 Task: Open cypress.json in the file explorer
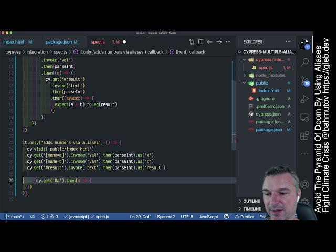(x=268, y=114)
